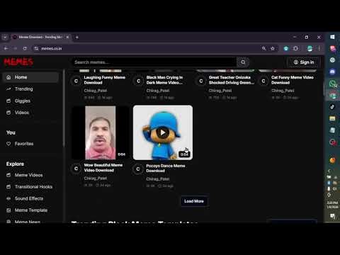340x255 pixels.
Task: Open a new browser tab
Action: tap(77, 37)
